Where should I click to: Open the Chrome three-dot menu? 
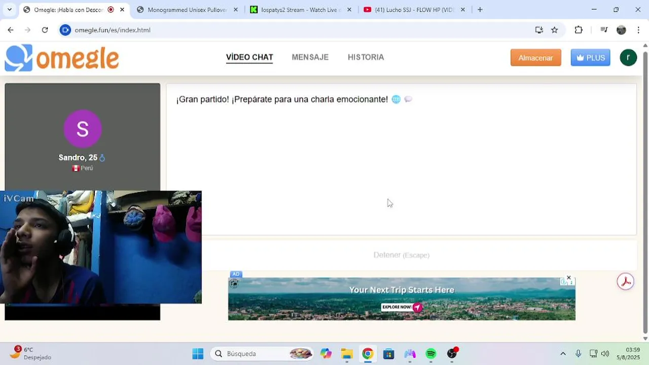pos(637,30)
